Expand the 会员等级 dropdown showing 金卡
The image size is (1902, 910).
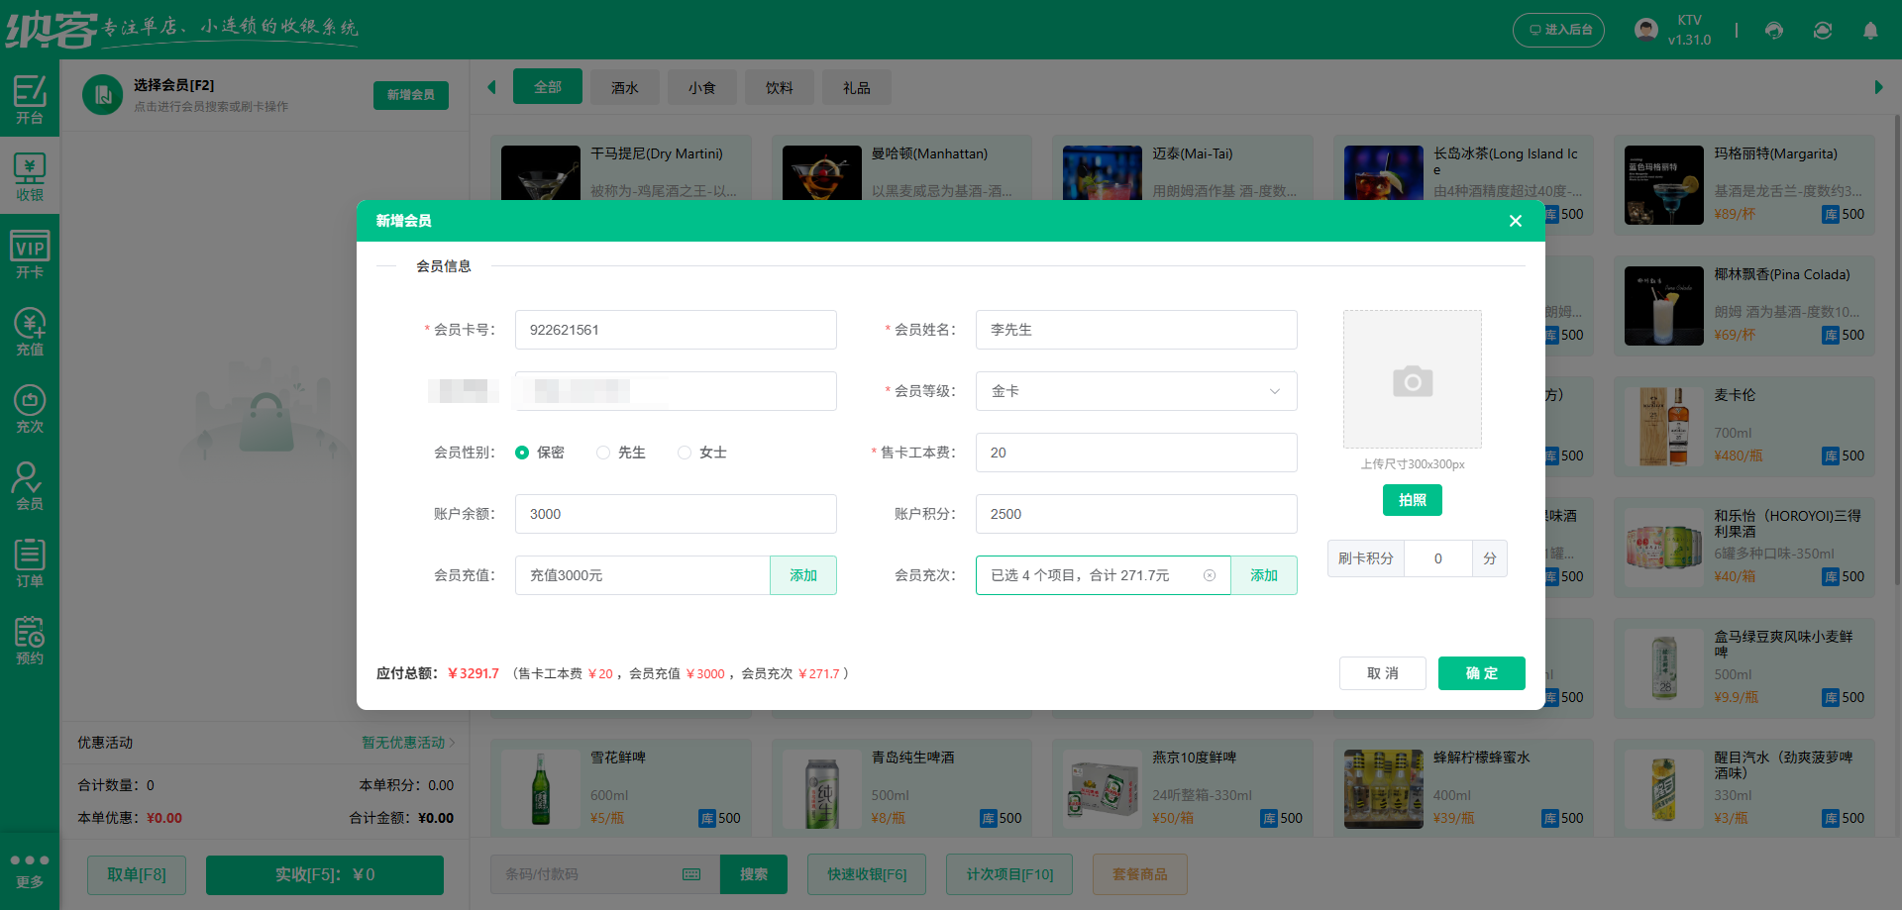pos(1135,391)
